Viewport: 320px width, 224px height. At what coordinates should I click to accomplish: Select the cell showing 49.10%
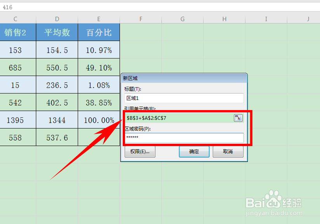tap(99, 67)
